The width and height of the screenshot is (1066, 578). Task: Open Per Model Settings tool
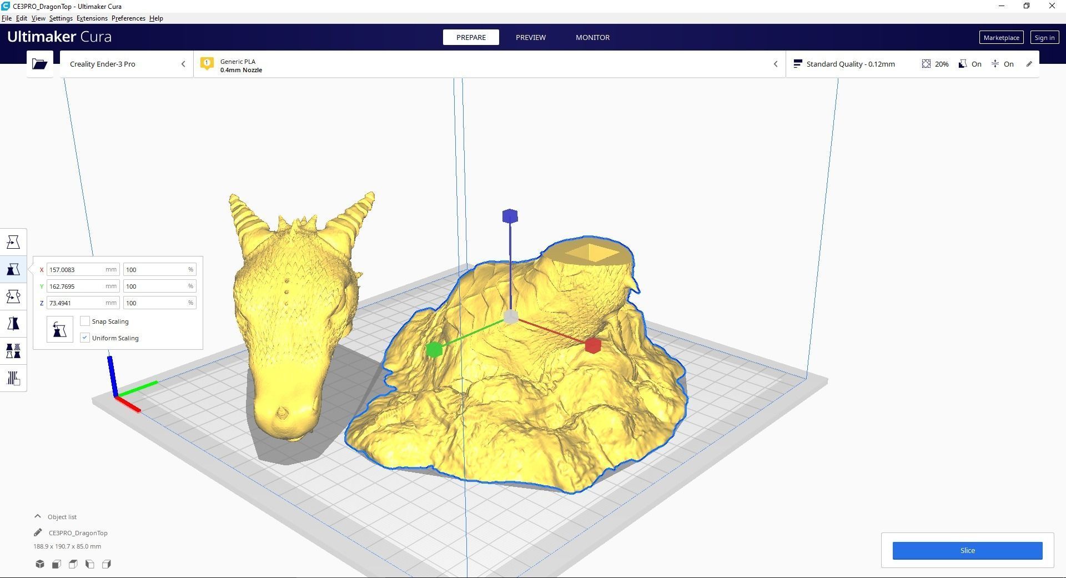(x=13, y=351)
